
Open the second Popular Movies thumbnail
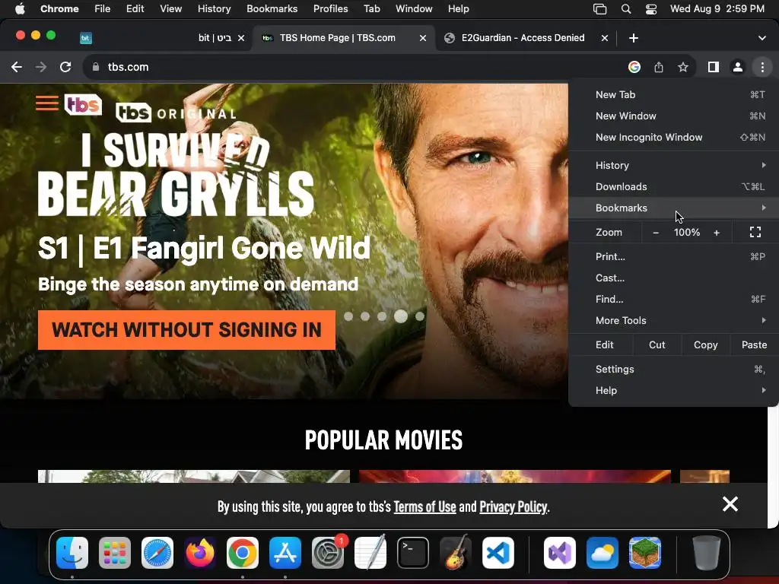[515, 476]
